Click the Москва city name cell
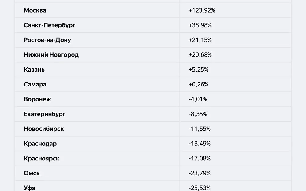The width and height of the screenshot is (306, 191). [35, 10]
